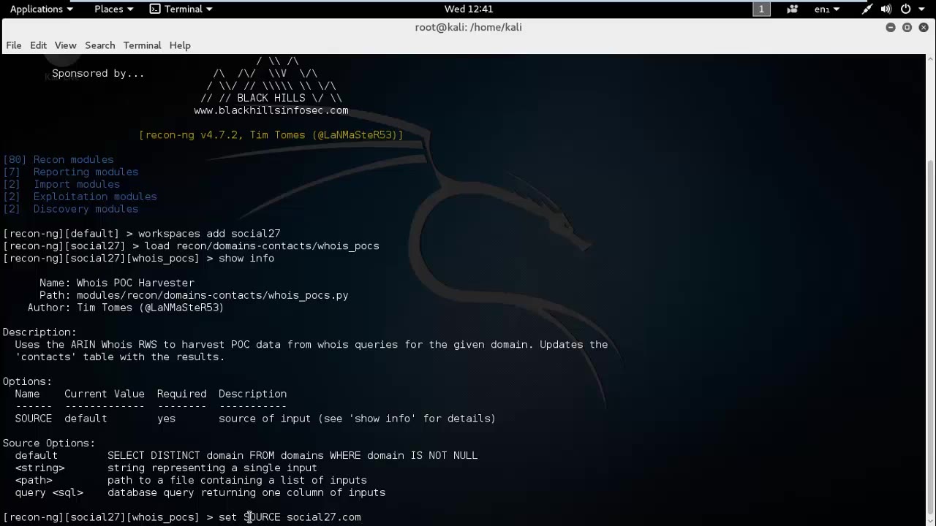Click the 'workspaces add social27' command
Image resolution: width=936 pixels, height=526 pixels.
click(x=209, y=234)
